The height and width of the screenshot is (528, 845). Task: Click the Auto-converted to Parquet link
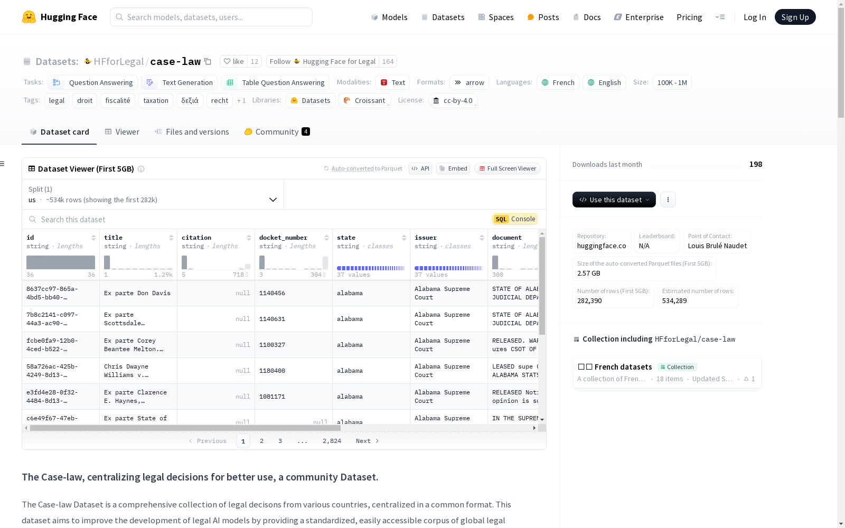(x=363, y=168)
